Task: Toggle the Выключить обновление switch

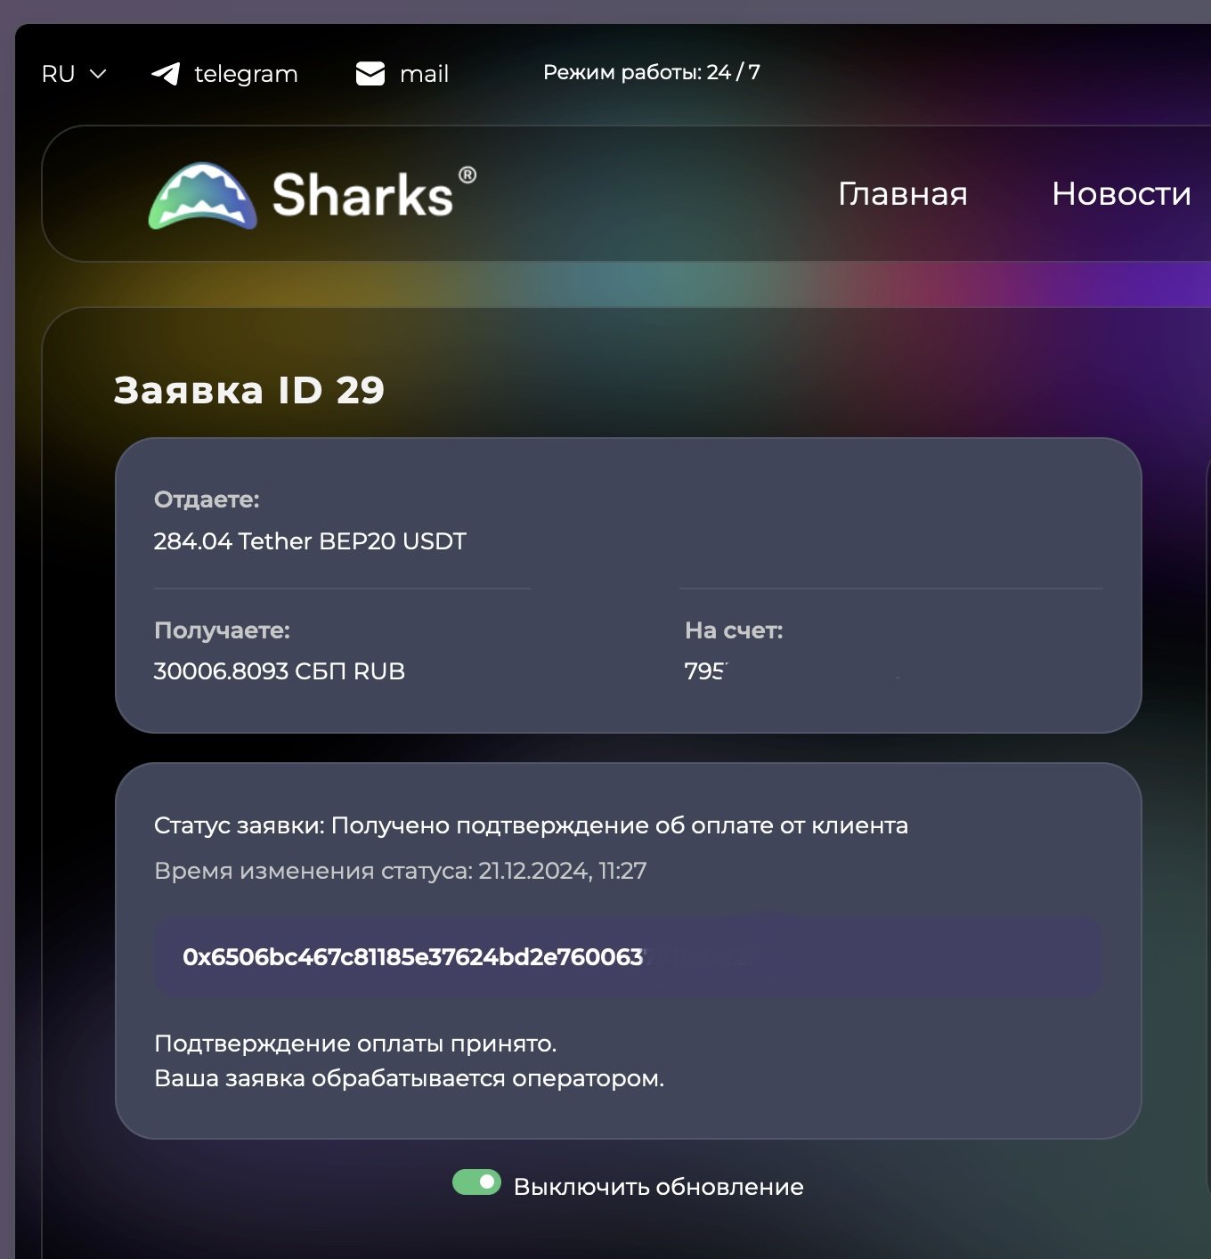Action: click(476, 1182)
